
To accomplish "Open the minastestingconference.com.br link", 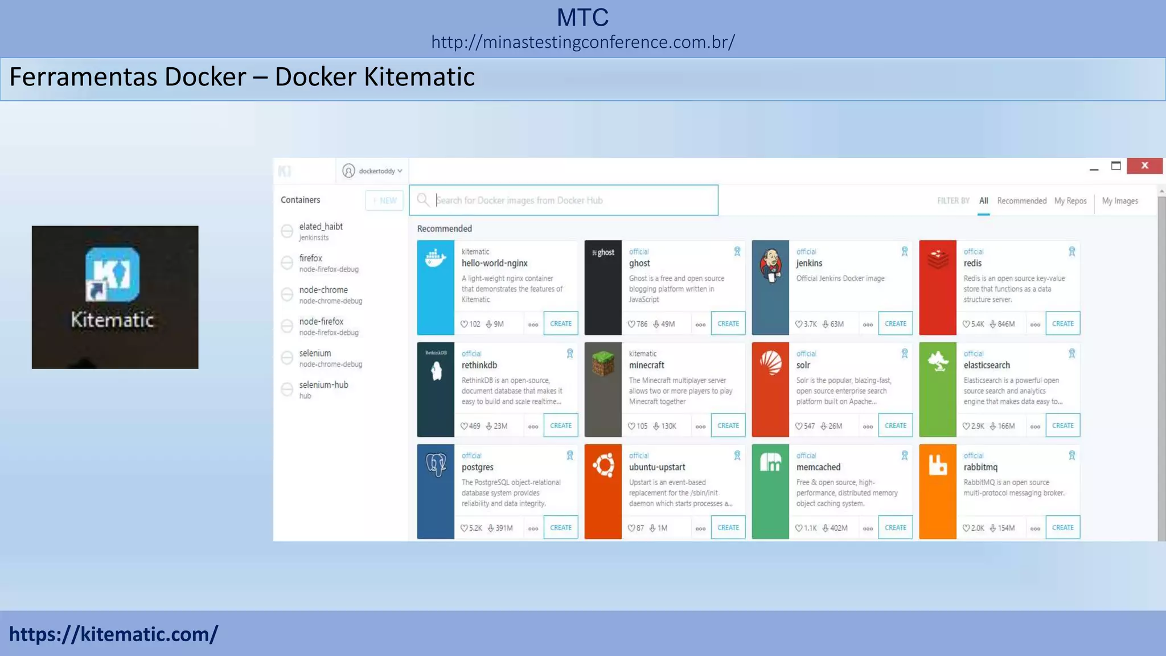I will [x=583, y=42].
